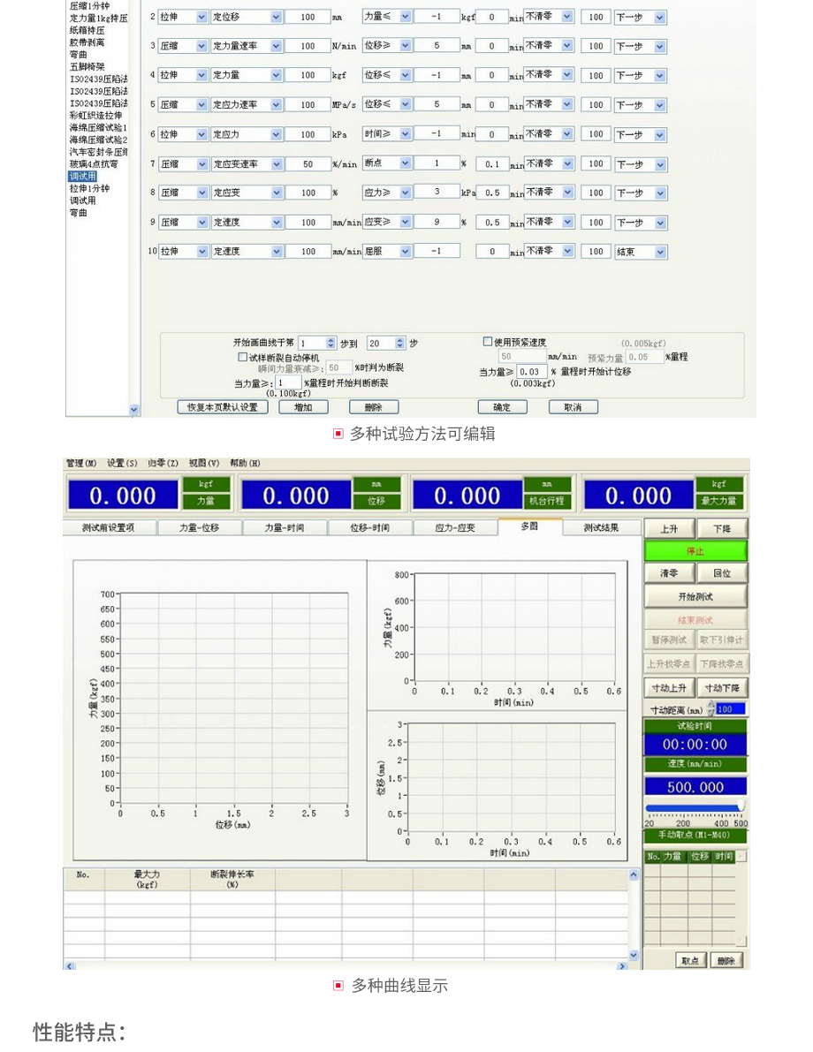This screenshot has height=1052, width=813.
Task: Enable 试样断裂自动停机 checkbox
Action: (243, 357)
